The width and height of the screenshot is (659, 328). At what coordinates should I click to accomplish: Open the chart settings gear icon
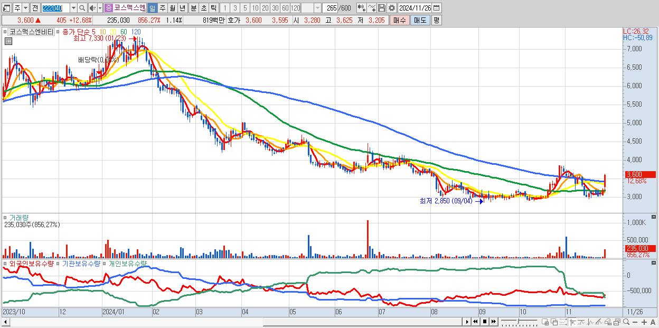click(391, 8)
